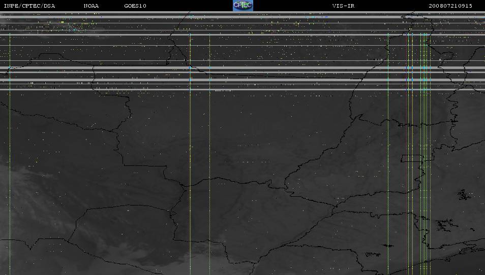Click the 200807210915 timestamp
This screenshot has height=275, width=485.
click(x=450, y=6)
